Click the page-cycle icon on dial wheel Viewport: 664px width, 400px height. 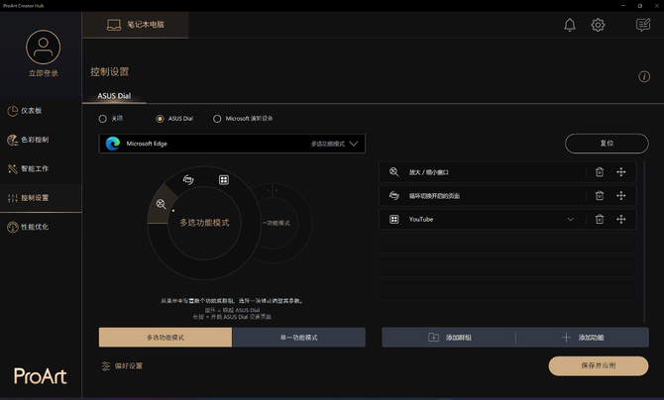click(x=188, y=180)
